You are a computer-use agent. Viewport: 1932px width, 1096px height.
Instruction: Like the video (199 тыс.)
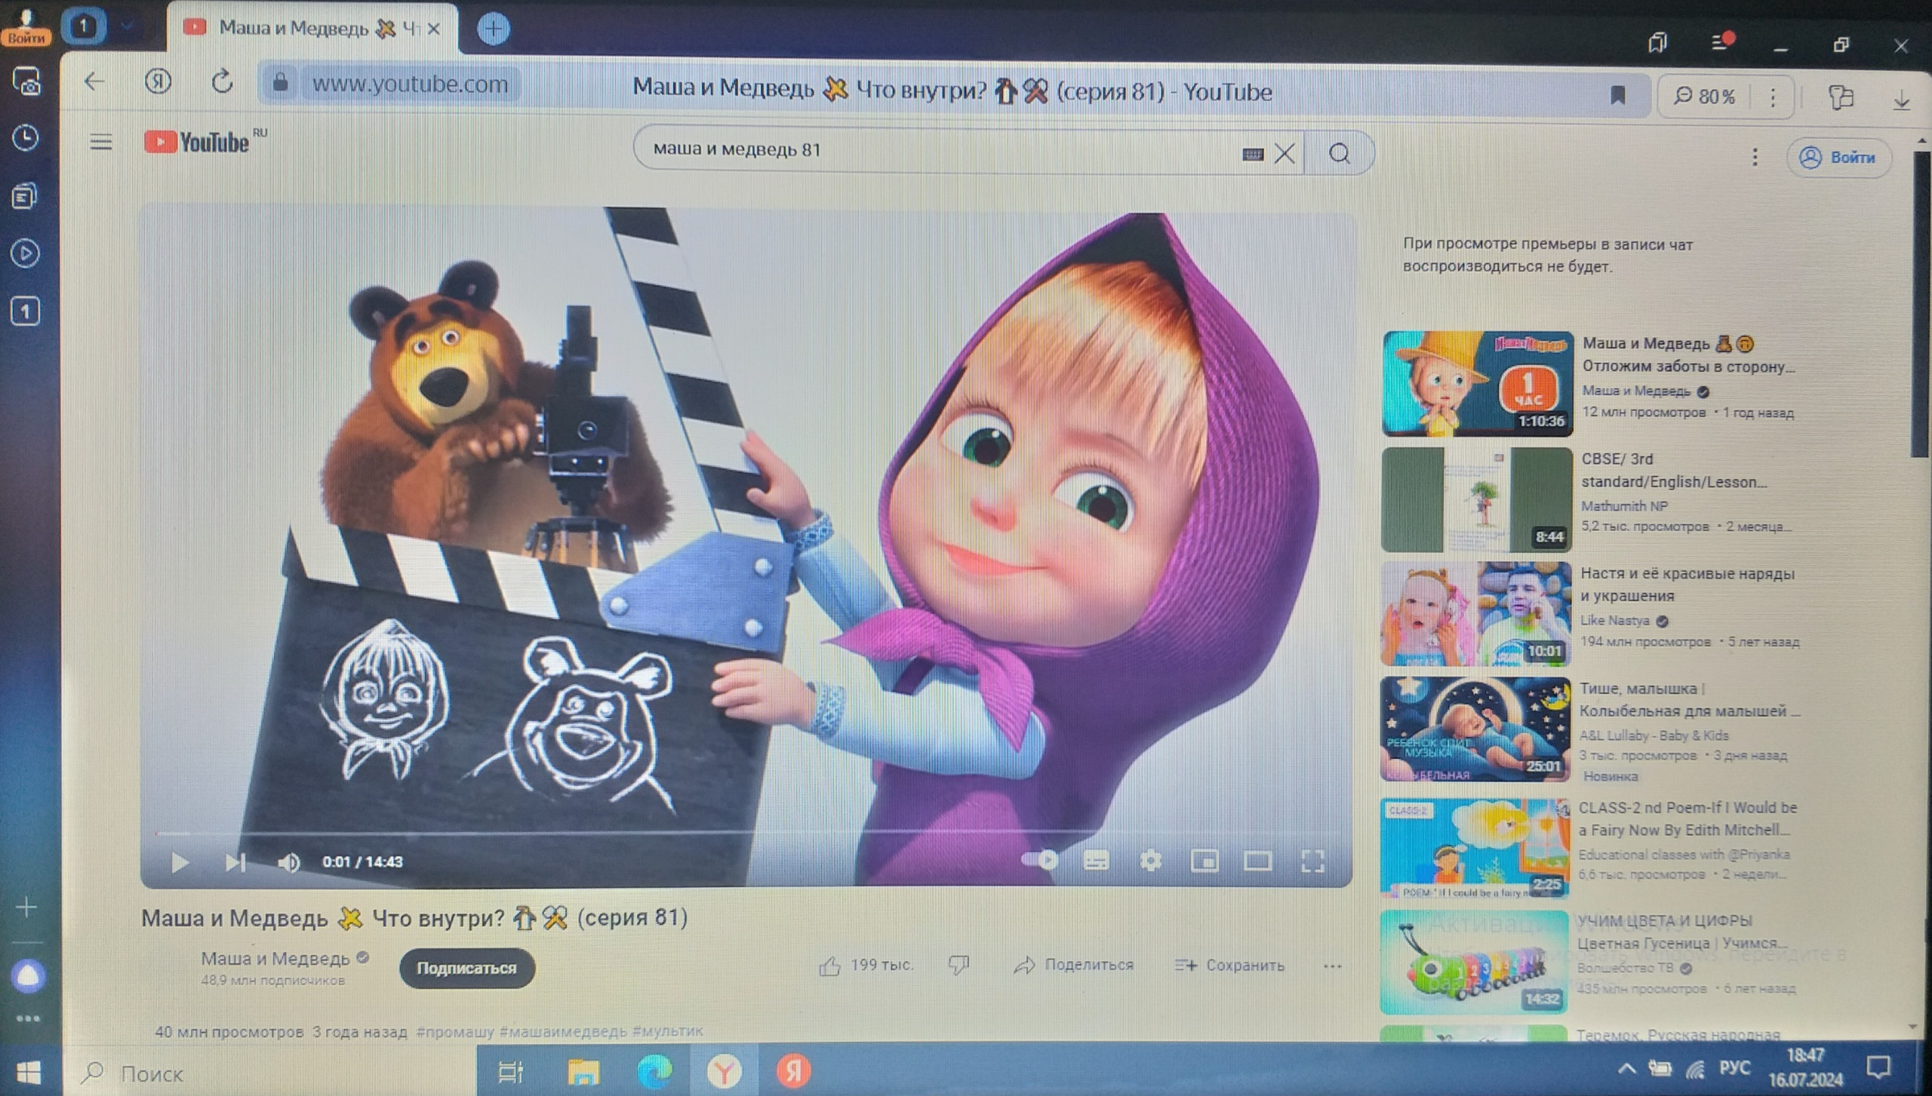[x=866, y=966]
